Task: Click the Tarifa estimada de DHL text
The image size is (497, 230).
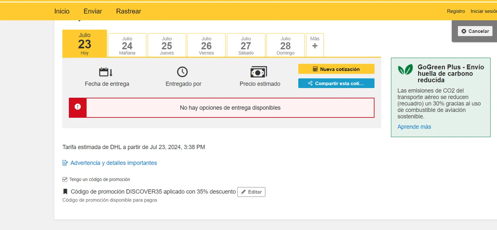Action: 134,147
